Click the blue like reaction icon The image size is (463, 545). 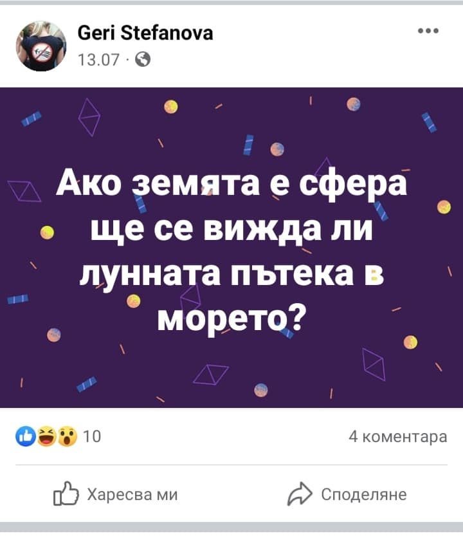[x=26, y=436]
